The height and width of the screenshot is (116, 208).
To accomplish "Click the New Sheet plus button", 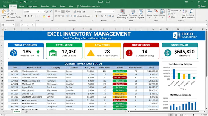I will coord(26,112).
